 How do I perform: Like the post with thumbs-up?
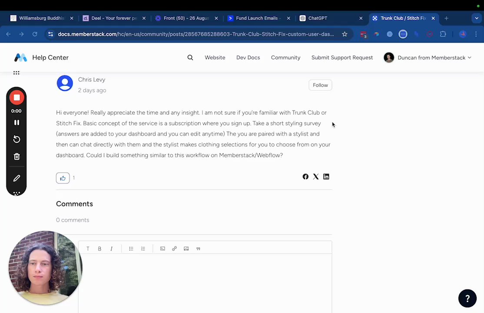(x=63, y=178)
